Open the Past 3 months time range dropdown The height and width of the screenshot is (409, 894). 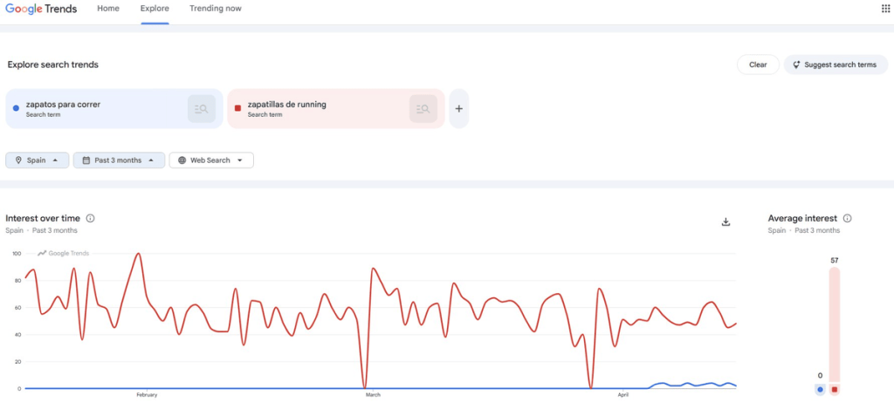click(x=119, y=160)
